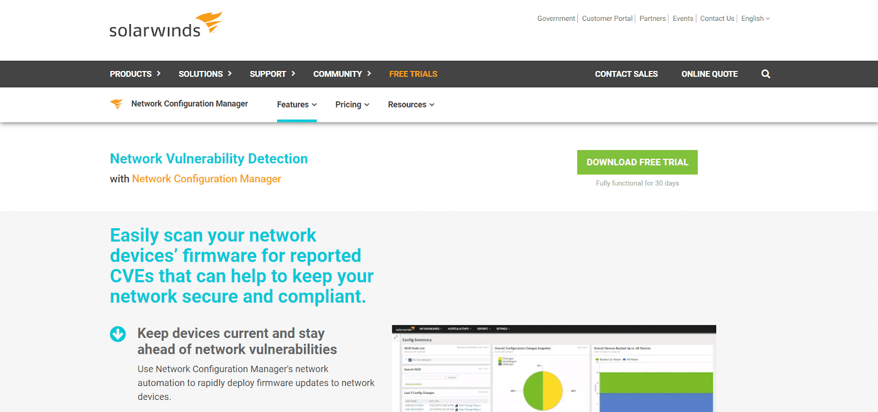Click 'Keep devices current and stay ahead' heading
Viewport: 878px width, 412px height.
(x=237, y=341)
